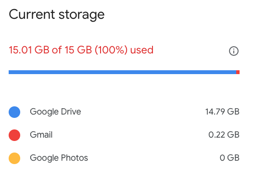Click the (100%) percentage in usage text
Screen dimensions: 254x179
pos(111,50)
